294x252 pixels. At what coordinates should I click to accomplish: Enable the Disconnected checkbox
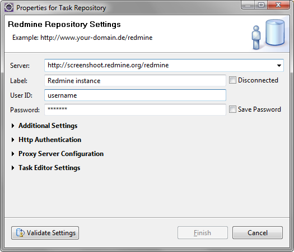click(x=232, y=80)
